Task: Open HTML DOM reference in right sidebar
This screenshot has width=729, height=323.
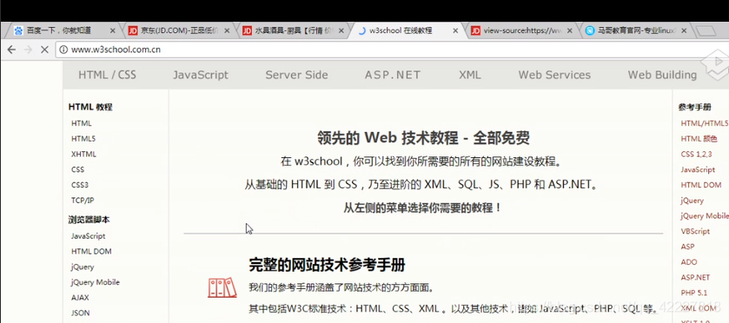Action: (x=701, y=184)
